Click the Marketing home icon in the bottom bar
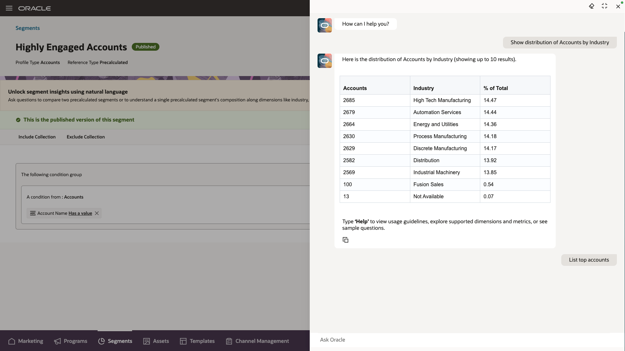625x351 pixels. [x=12, y=341]
